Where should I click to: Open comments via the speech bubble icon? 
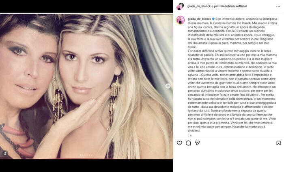(x=188, y=143)
